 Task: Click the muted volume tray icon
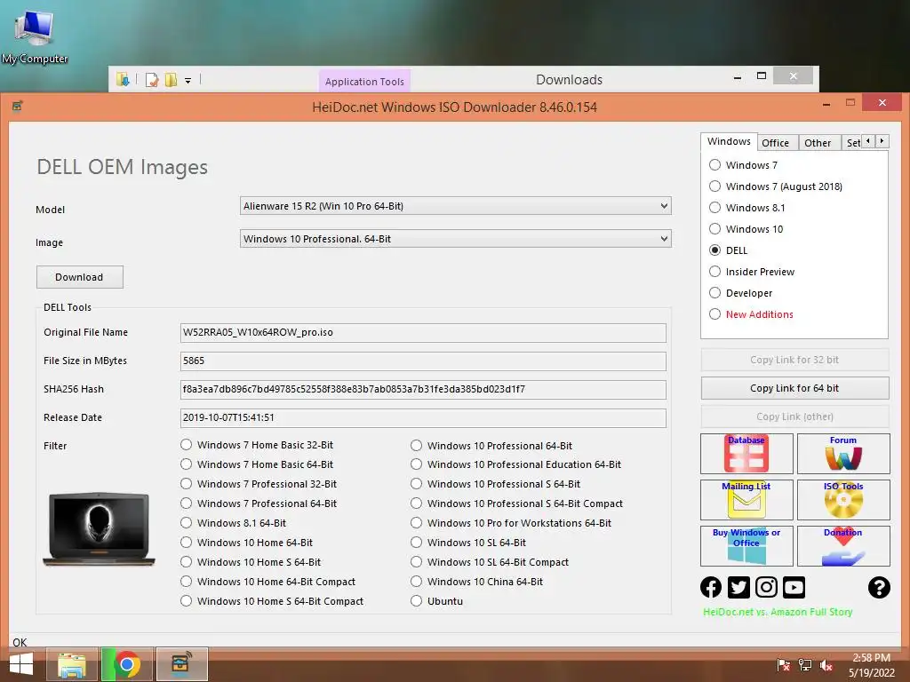[826, 665]
